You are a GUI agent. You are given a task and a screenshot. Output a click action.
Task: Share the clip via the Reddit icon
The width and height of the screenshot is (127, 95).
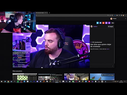103,23
